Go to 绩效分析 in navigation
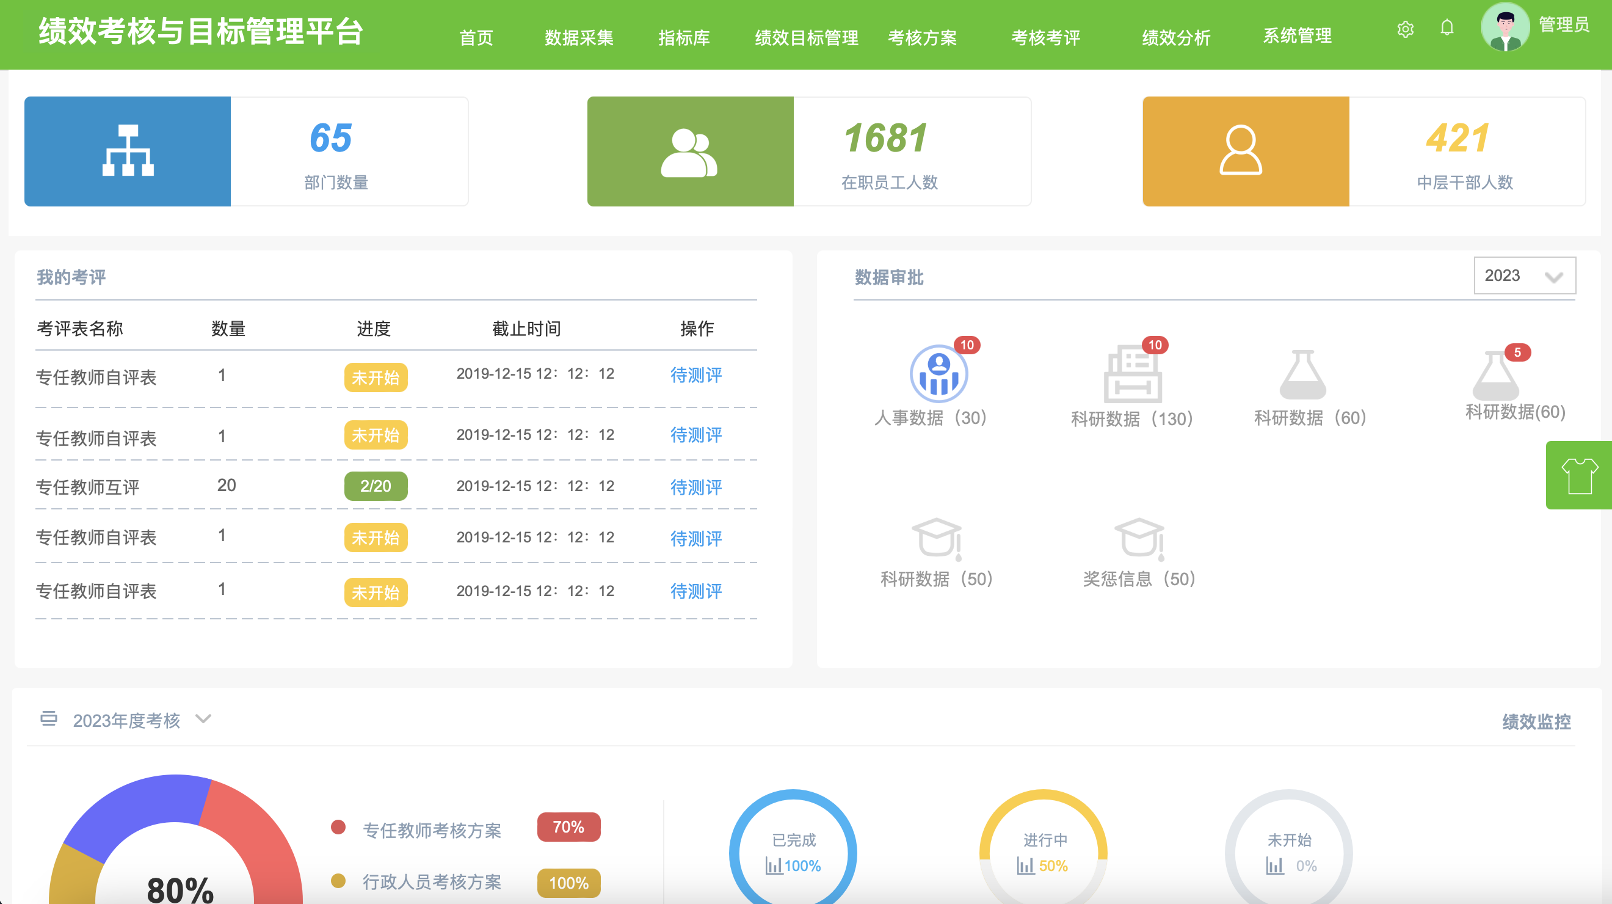1612x904 pixels. tap(1176, 37)
